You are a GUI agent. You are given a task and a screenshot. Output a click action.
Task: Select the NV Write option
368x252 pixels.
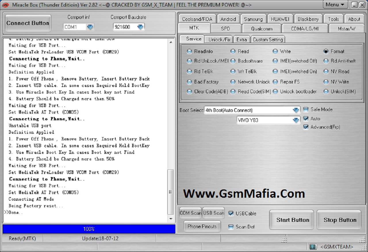tap(336, 82)
